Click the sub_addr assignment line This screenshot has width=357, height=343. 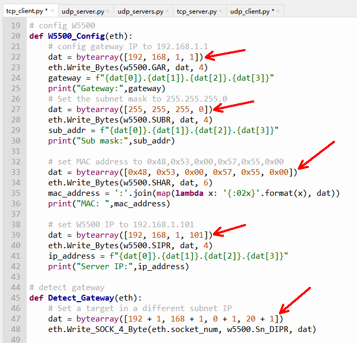pyautogui.click(x=163, y=130)
